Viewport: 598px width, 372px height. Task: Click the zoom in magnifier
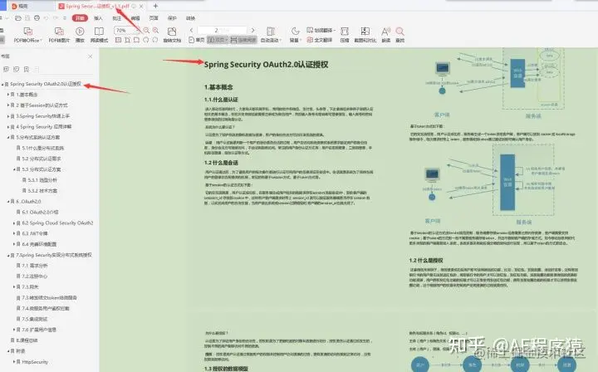pos(155,30)
